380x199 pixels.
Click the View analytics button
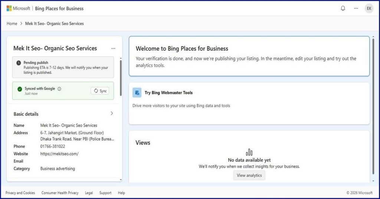tap(249, 175)
